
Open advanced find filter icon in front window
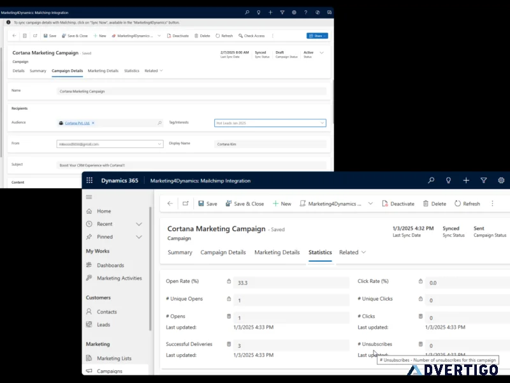tap(483, 180)
